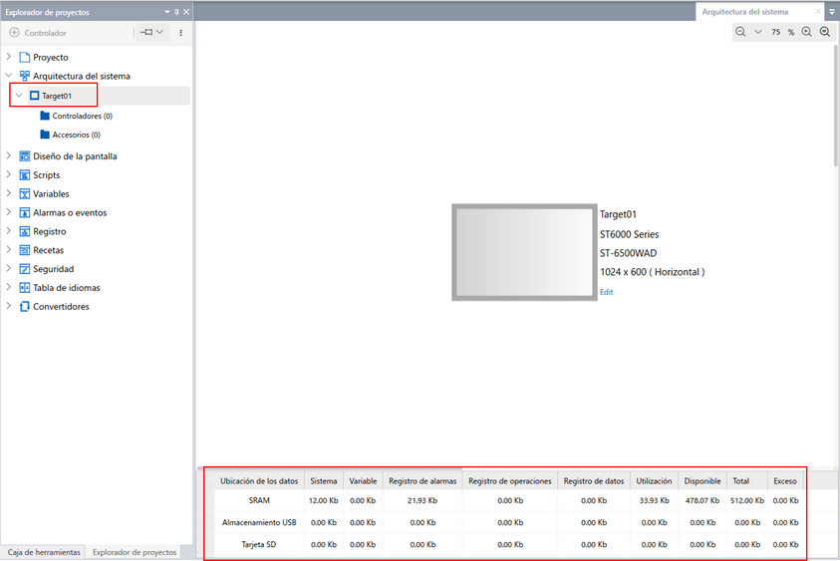Select the Arquitectura del sistema document tab

744,12
